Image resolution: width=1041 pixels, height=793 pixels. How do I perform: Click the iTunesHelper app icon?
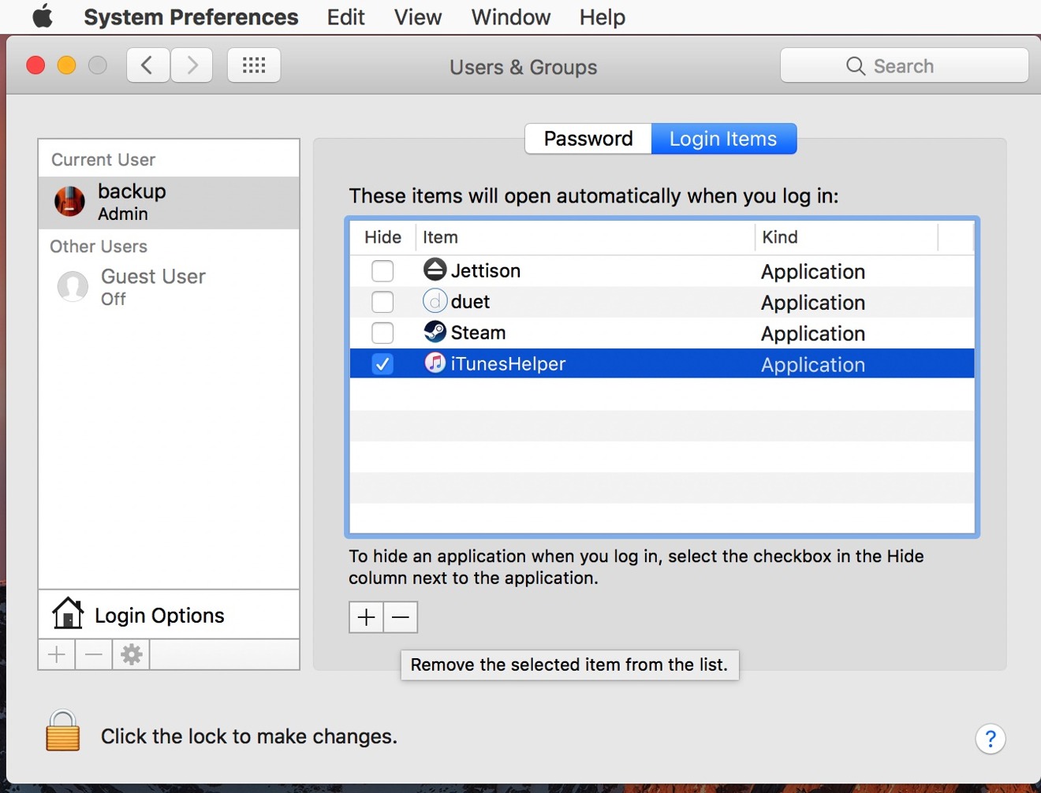[x=435, y=363]
